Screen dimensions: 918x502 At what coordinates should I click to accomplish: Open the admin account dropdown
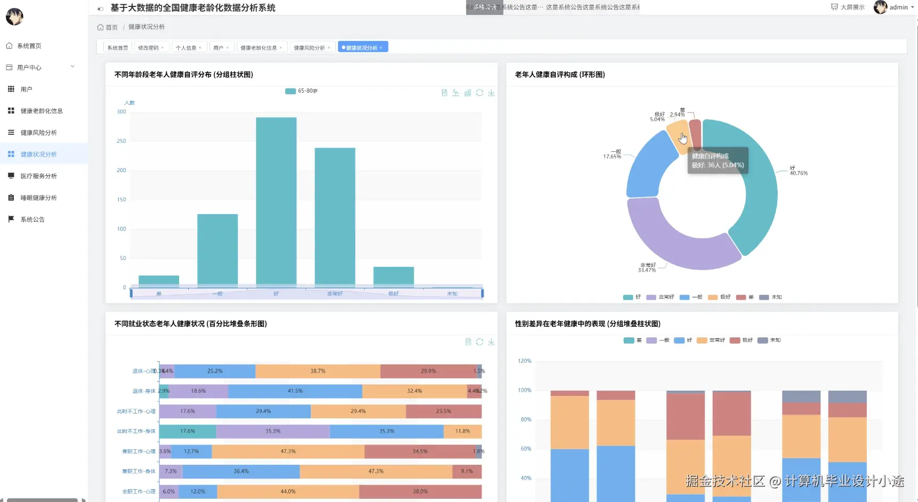coord(893,7)
